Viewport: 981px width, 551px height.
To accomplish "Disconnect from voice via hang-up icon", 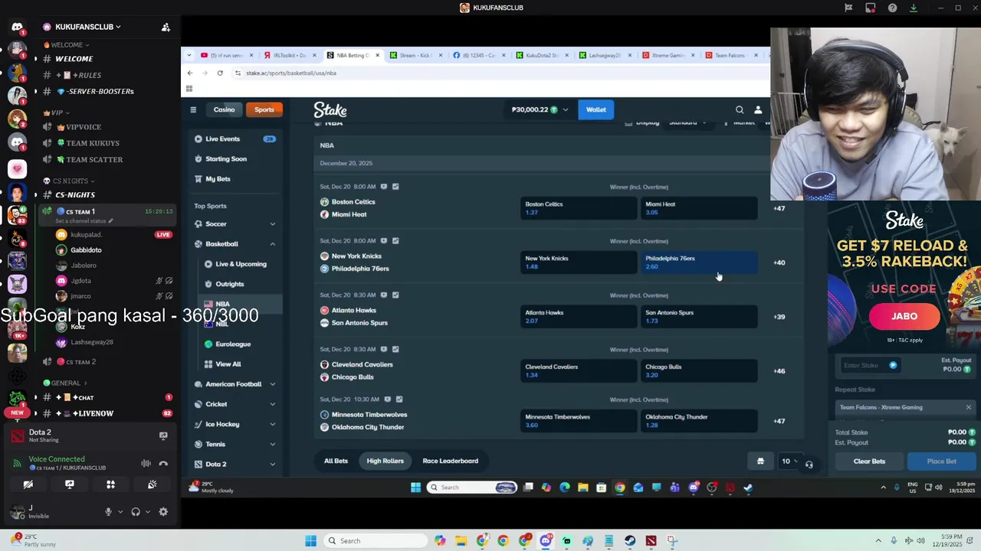I will coord(163,463).
